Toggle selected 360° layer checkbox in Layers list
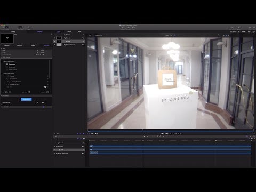Viewport: 256px width, 192px height. pos(54,41)
